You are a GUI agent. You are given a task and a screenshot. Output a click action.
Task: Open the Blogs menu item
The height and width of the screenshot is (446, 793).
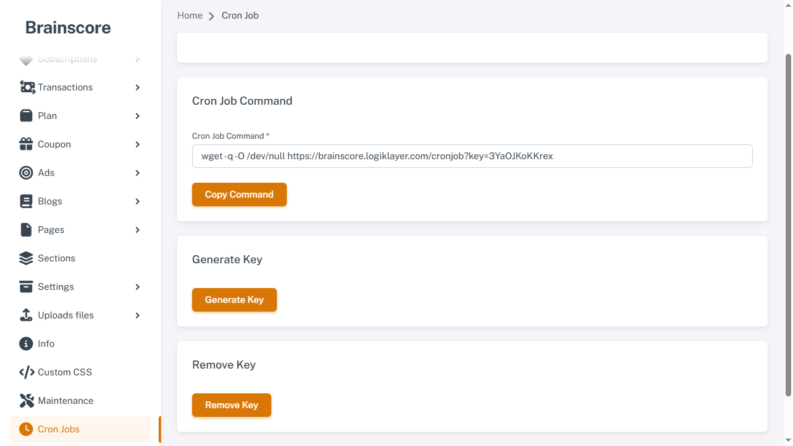(81, 201)
